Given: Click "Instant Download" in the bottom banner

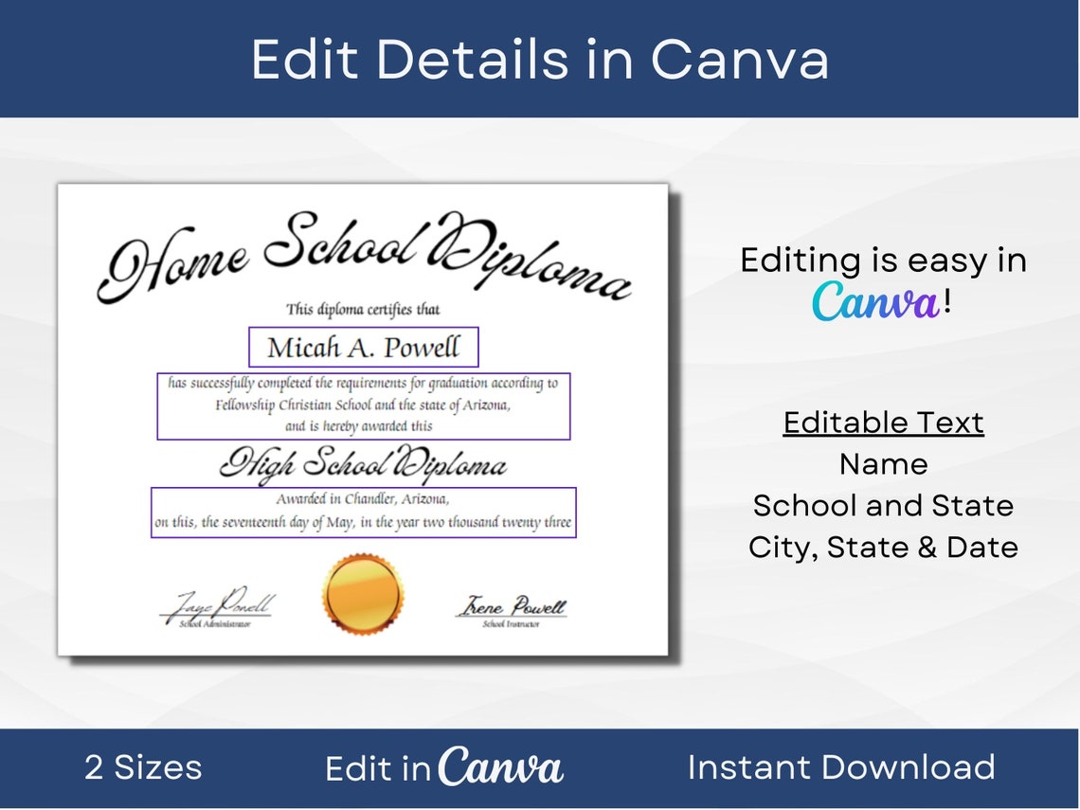Looking at the screenshot, I should [x=841, y=767].
